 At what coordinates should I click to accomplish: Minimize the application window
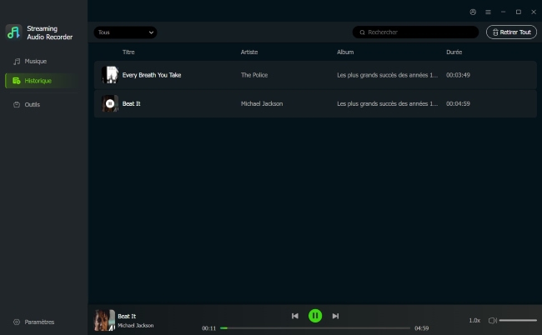[504, 12]
